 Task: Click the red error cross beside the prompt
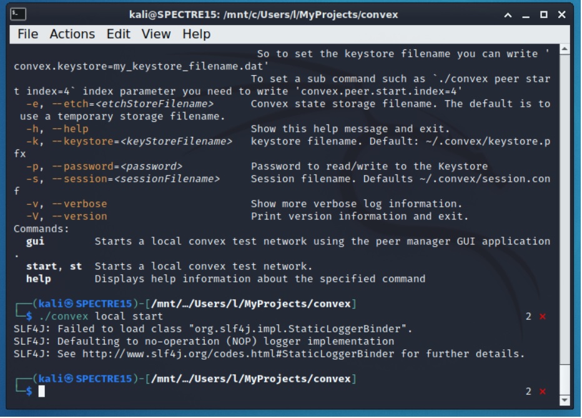tap(543, 392)
